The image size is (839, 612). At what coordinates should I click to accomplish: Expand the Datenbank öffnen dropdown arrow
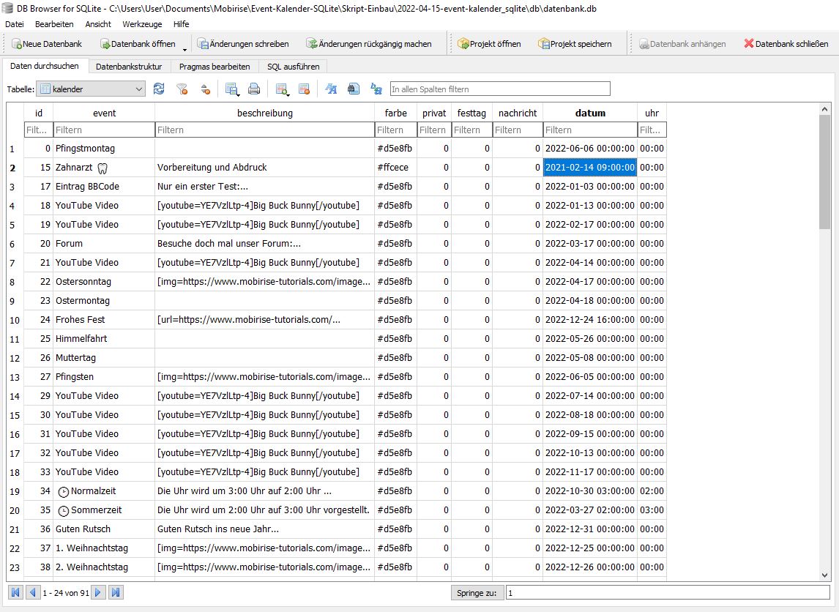click(184, 48)
